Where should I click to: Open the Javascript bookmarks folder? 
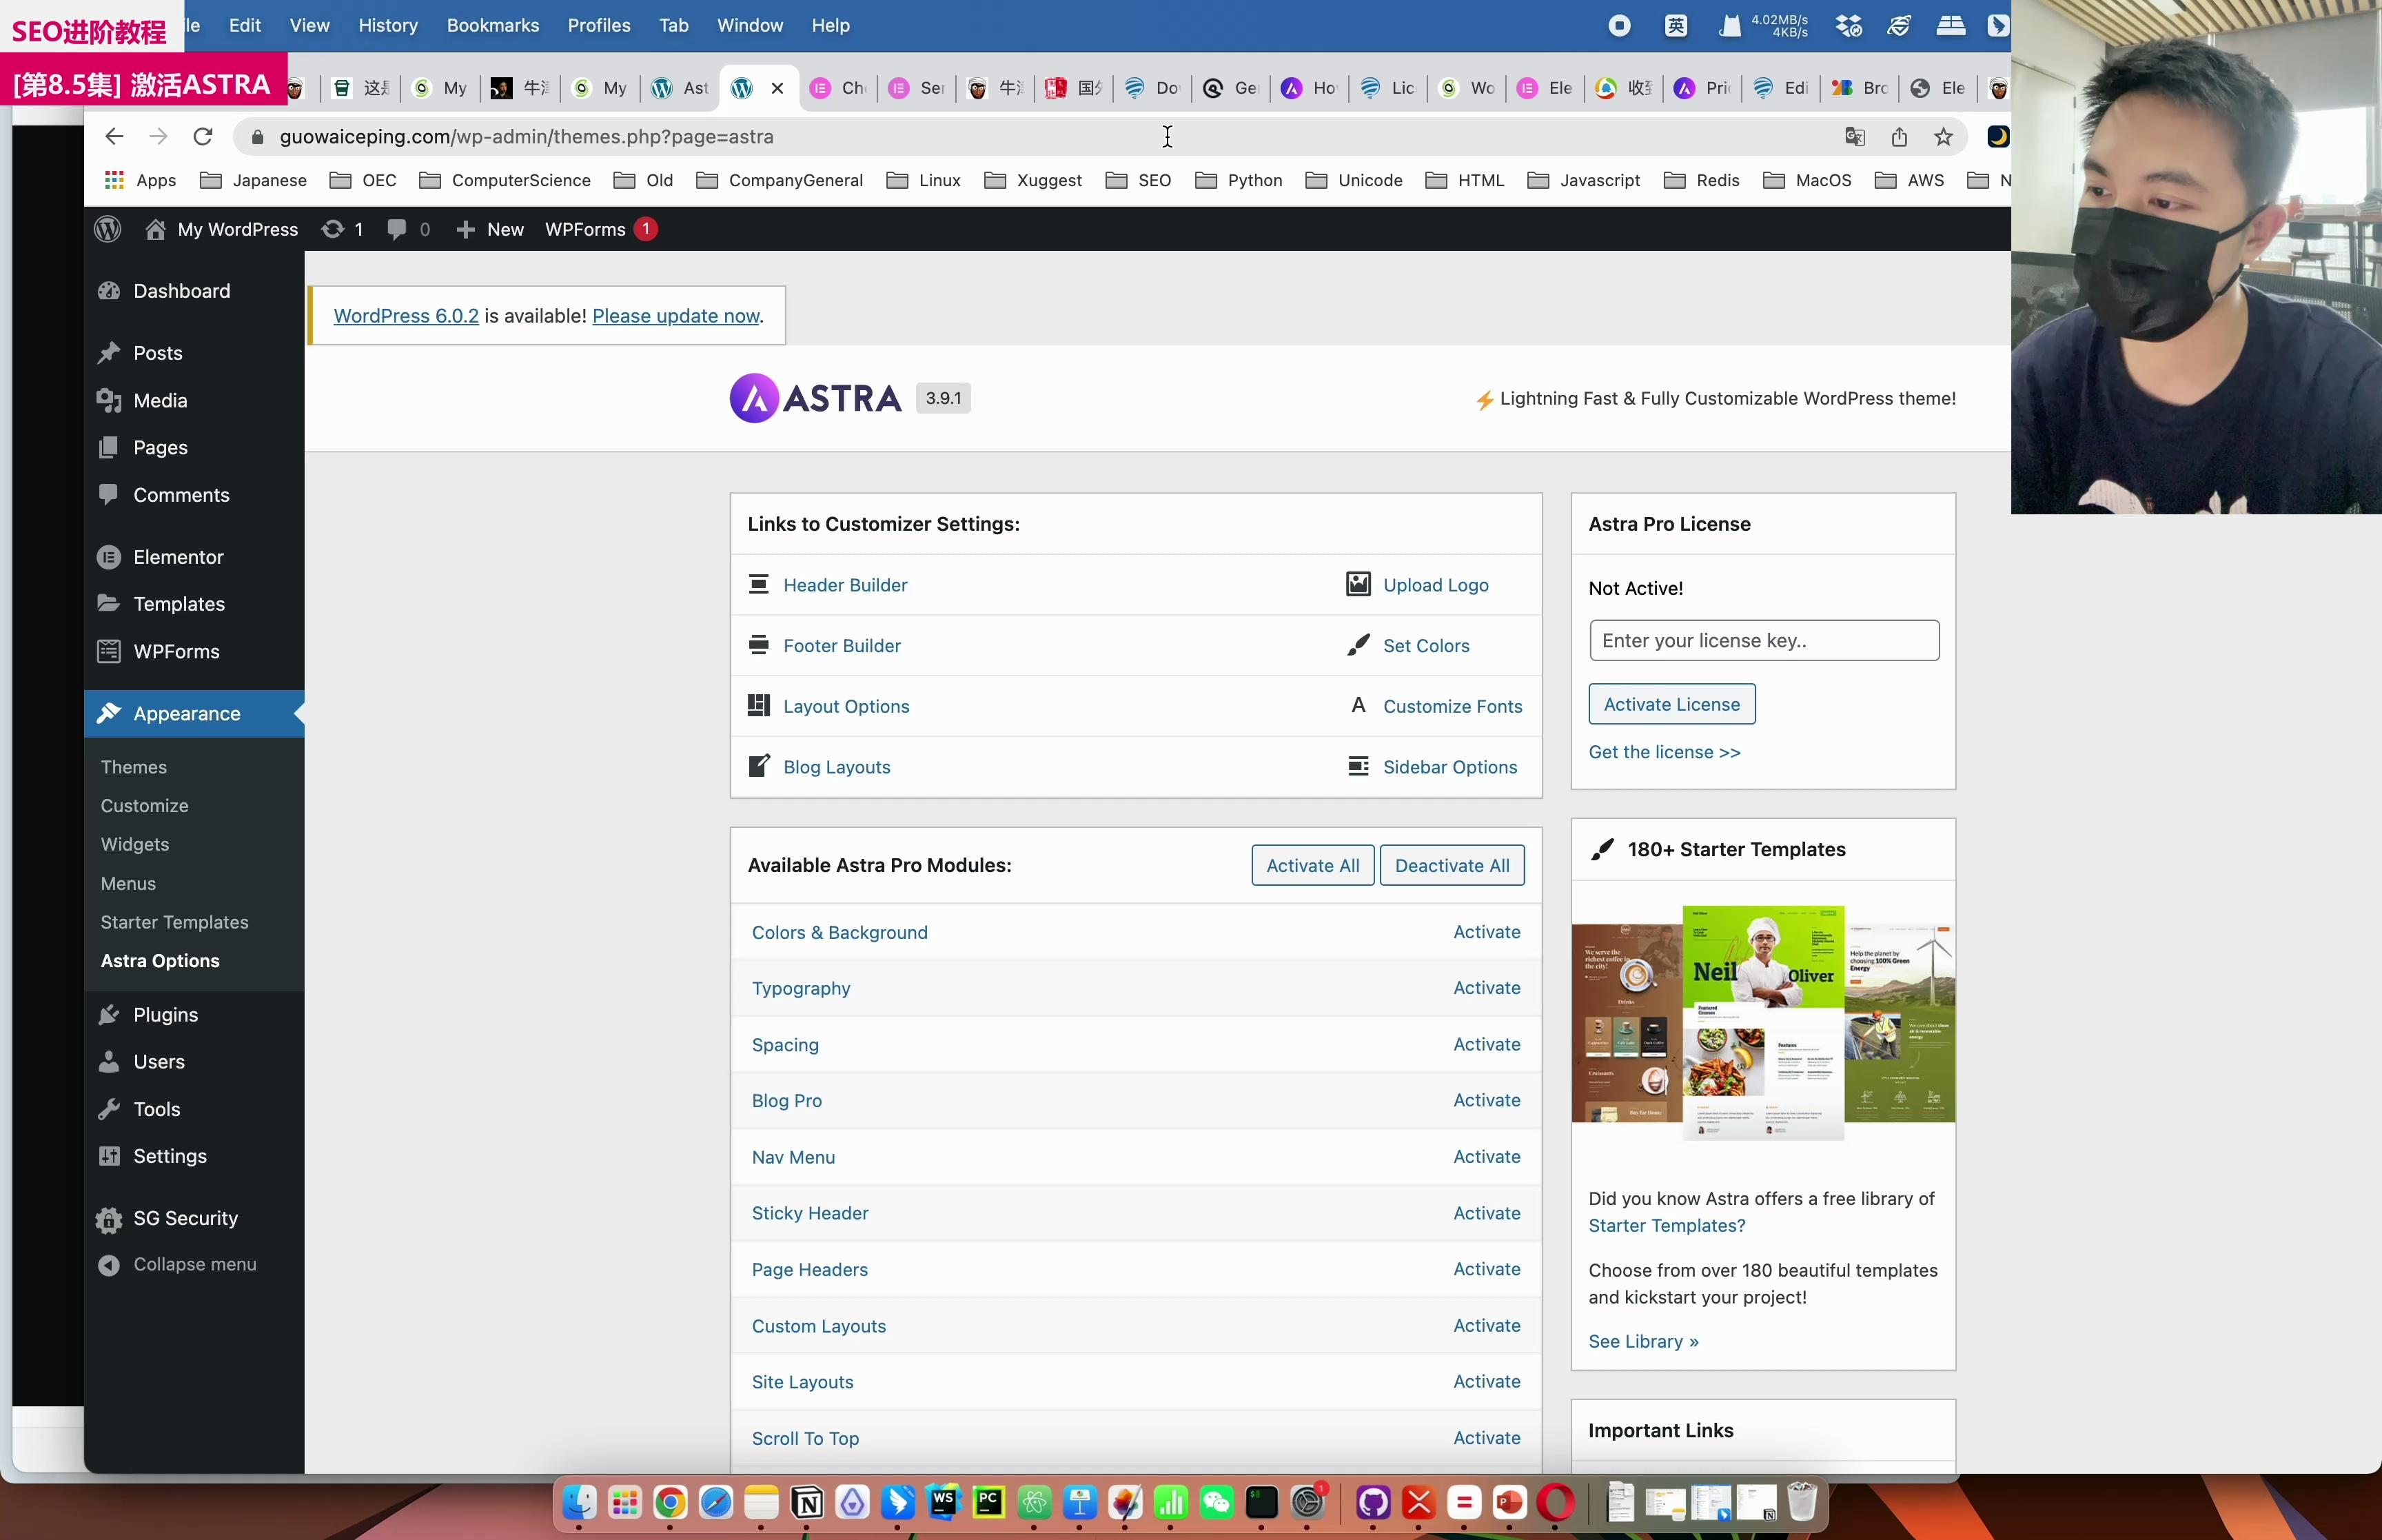(1585, 180)
